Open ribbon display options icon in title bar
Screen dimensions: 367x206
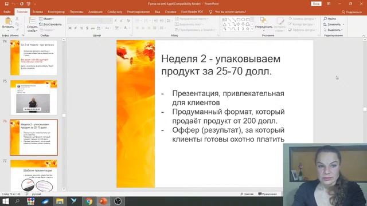point(329,4)
